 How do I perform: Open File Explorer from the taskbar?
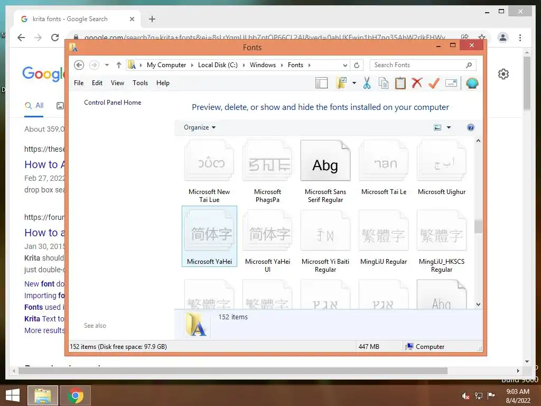click(42, 395)
